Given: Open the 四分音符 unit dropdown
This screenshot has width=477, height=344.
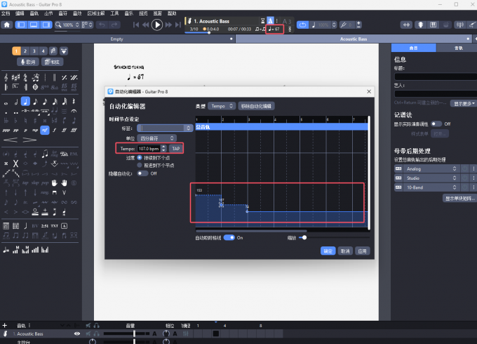Looking at the screenshot, I should 164,138.
